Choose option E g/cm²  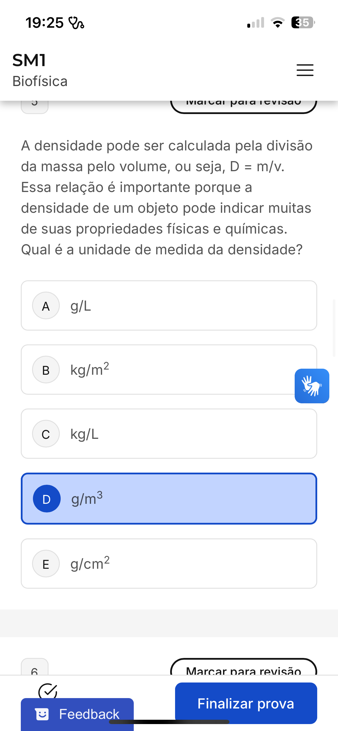click(x=169, y=563)
